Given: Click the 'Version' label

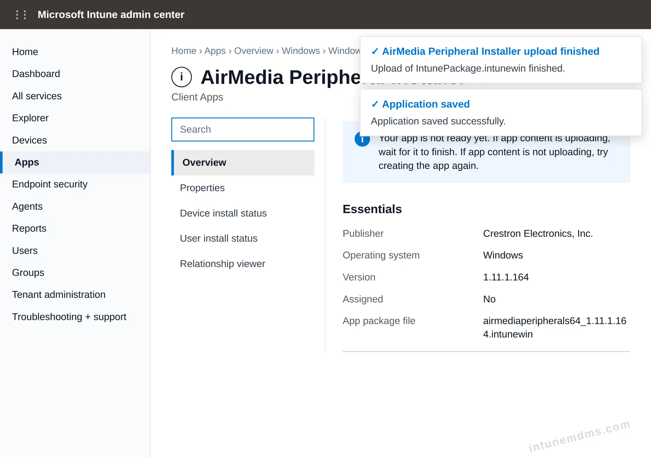Looking at the screenshot, I should pos(359,277).
